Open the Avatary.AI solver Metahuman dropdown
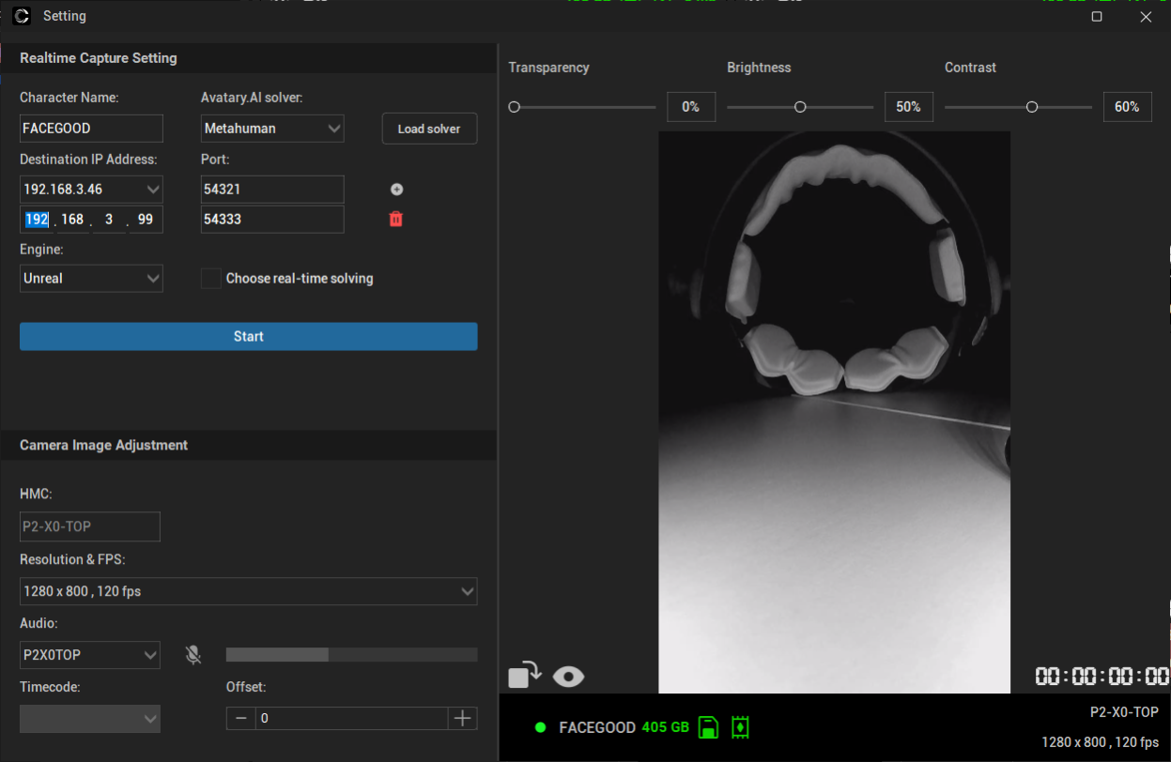This screenshot has height=762, width=1171. 272,129
